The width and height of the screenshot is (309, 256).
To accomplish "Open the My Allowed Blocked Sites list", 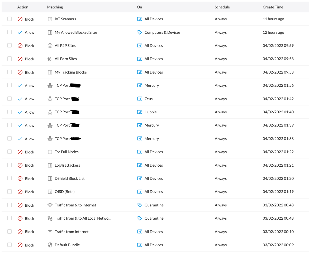I will click(x=76, y=32).
